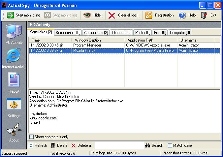This screenshot has height=157, width=223.
Task: Click the Help button text
Action: pyautogui.click(x=192, y=15)
